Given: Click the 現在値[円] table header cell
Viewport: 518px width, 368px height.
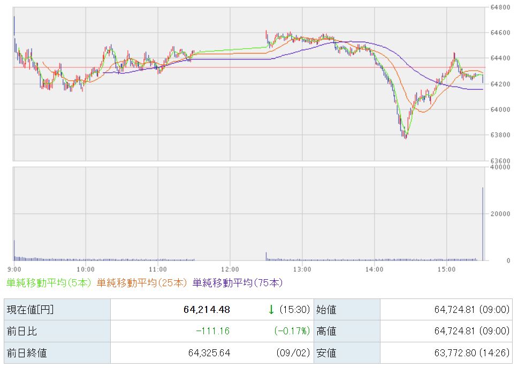Looking at the screenshot, I should pos(57,310).
